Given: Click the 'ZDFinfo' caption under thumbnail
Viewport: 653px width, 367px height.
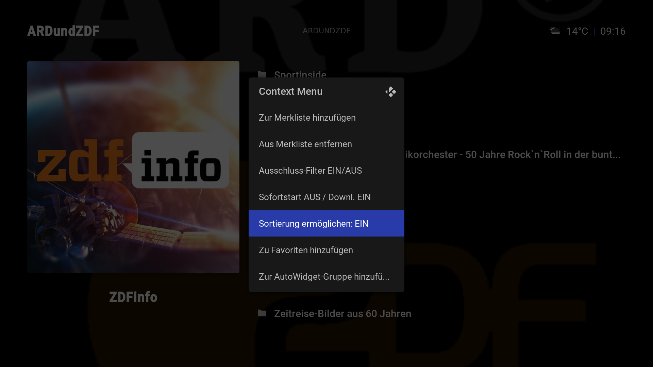Looking at the screenshot, I should 133,297.
